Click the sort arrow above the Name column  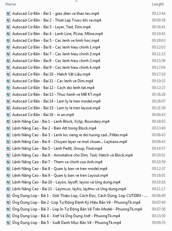pos(76,1)
